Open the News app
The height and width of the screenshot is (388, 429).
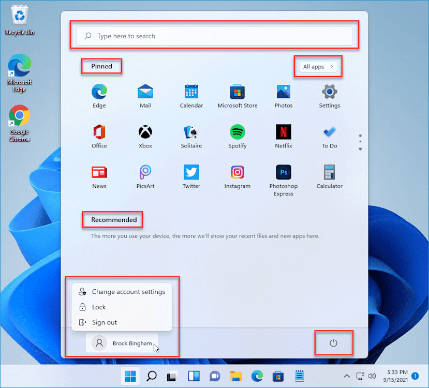pos(99,176)
